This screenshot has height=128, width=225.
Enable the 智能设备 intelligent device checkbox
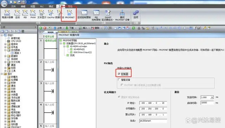coord(119,80)
